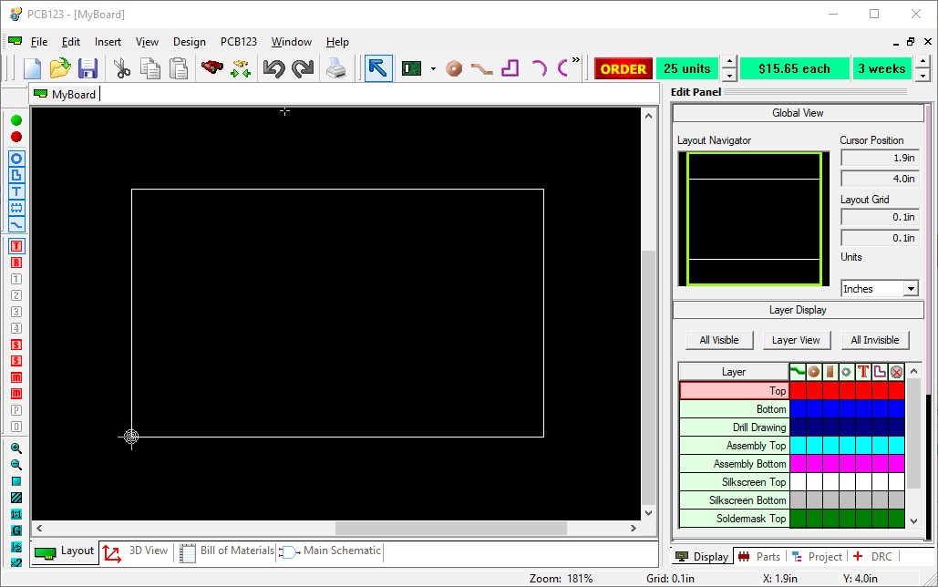938x587 pixels.
Task: Toggle the Drill Drawing layer display
Action: pyautogui.click(x=734, y=427)
